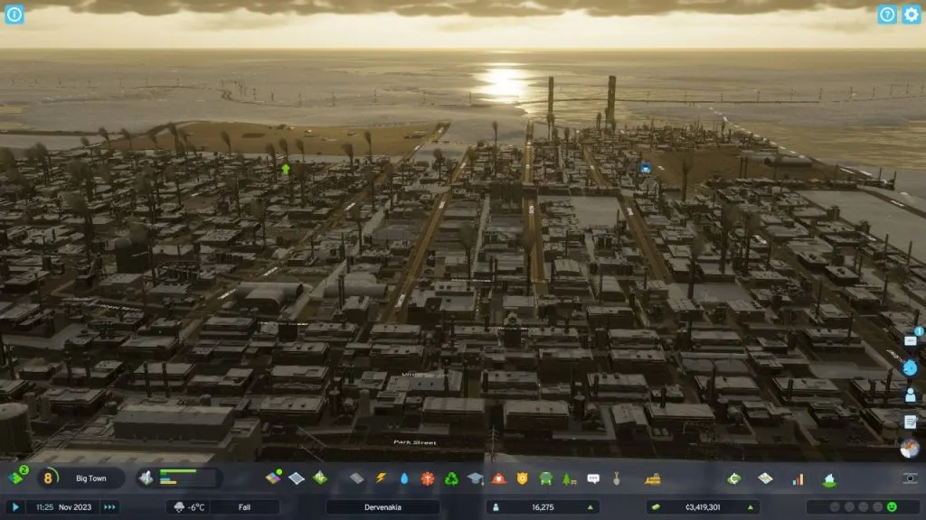Open the radio icon on right edge
The height and width of the screenshot is (520, 926).
pos(910,448)
